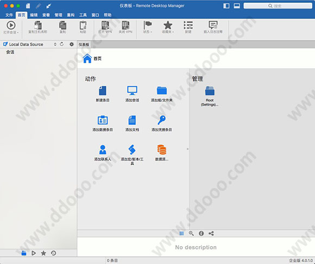Click the 添加数据条目 ID card icon
The image size is (315, 264).
[x=103, y=120]
